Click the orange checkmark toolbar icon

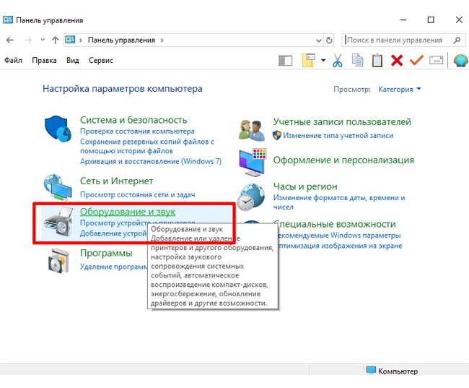416,60
